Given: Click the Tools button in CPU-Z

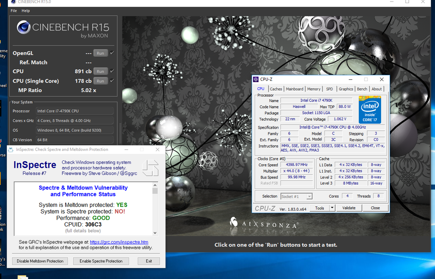Looking at the screenshot, I should pyautogui.click(x=319, y=208).
